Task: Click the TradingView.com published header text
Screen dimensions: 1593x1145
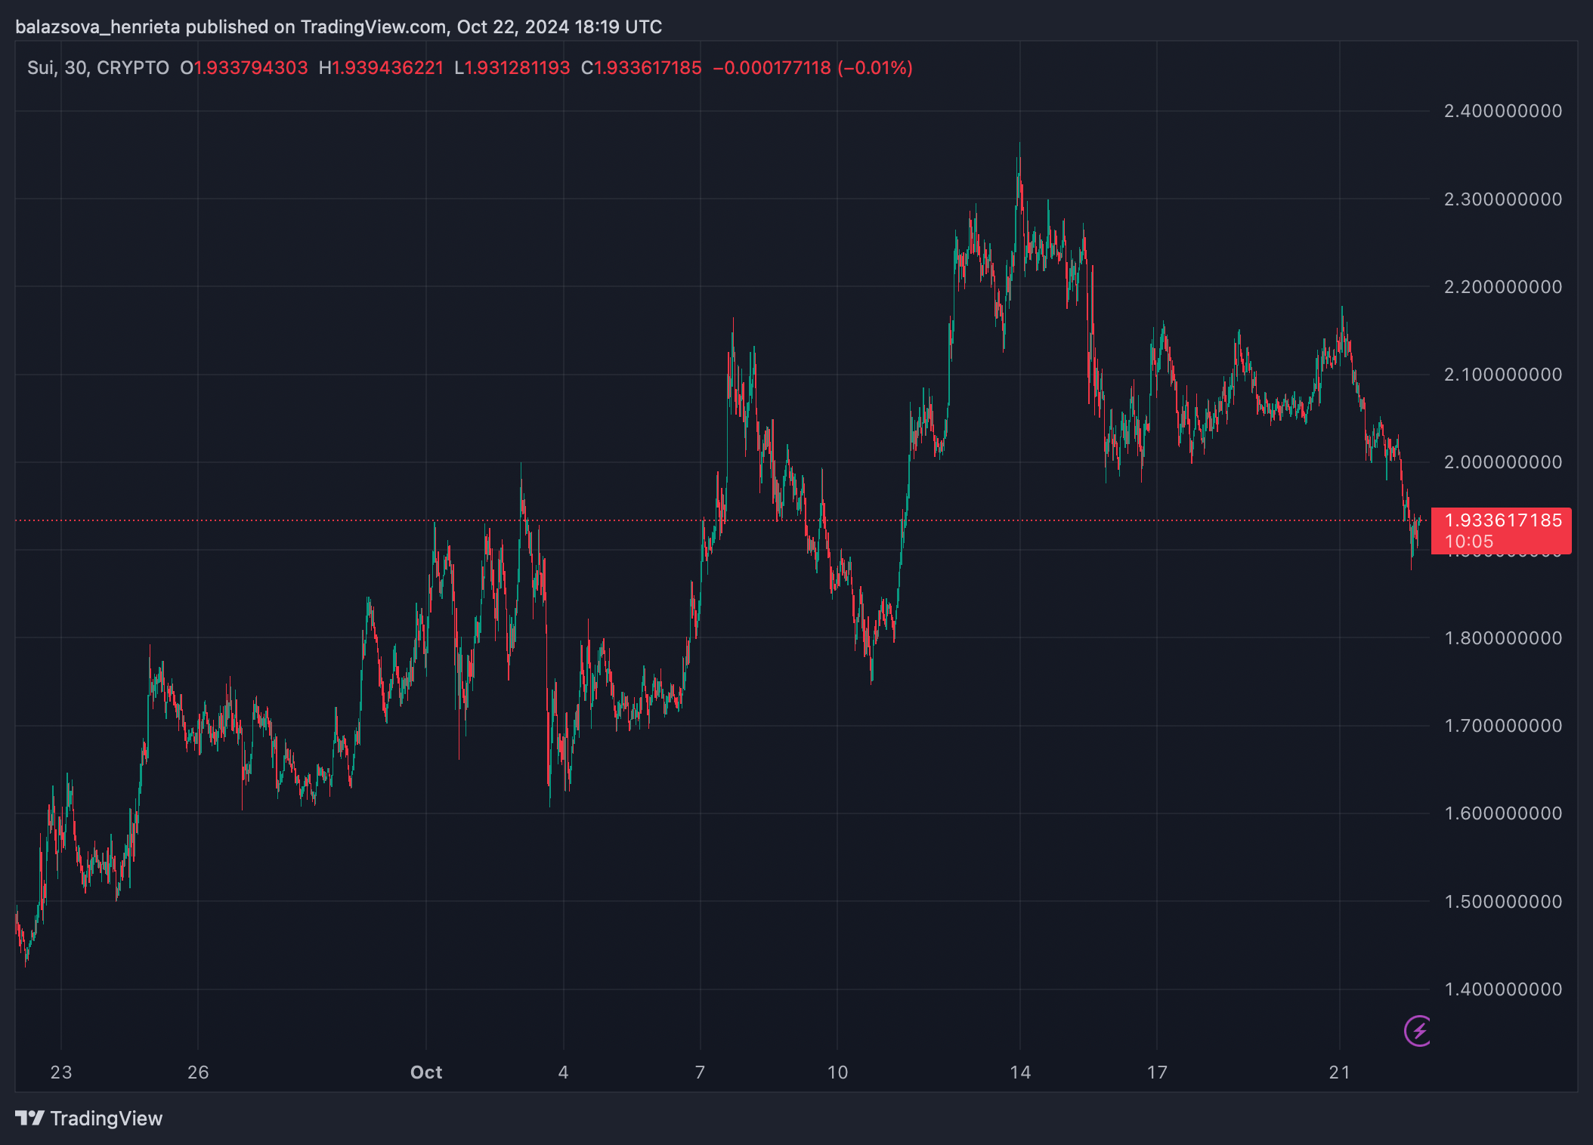Action: pyautogui.click(x=338, y=27)
